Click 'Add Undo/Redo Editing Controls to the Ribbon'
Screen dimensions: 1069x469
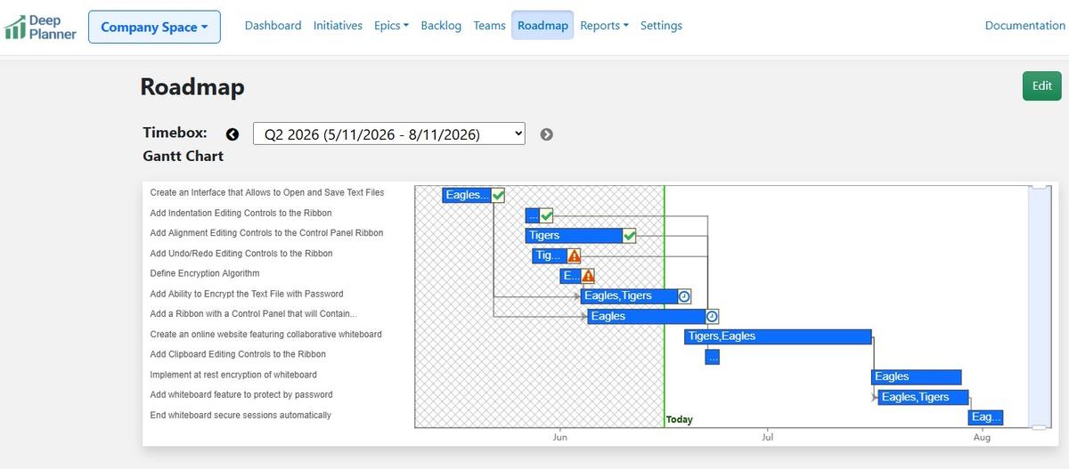(x=241, y=254)
